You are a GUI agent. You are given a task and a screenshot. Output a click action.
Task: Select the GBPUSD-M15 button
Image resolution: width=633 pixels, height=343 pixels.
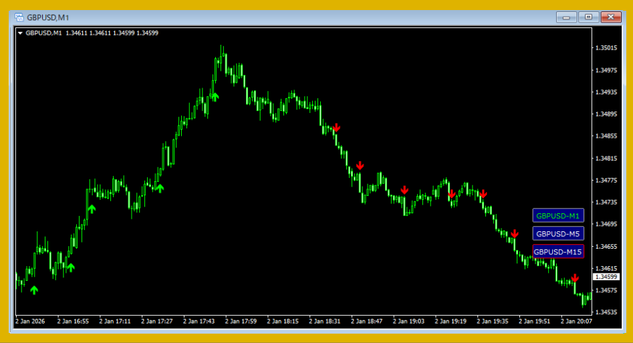[x=558, y=252]
